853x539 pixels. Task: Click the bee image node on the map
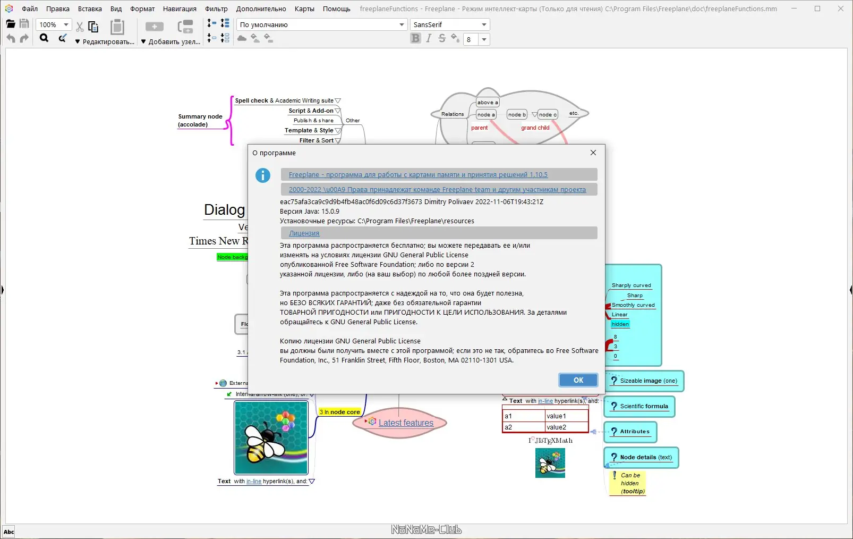[271, 437]
